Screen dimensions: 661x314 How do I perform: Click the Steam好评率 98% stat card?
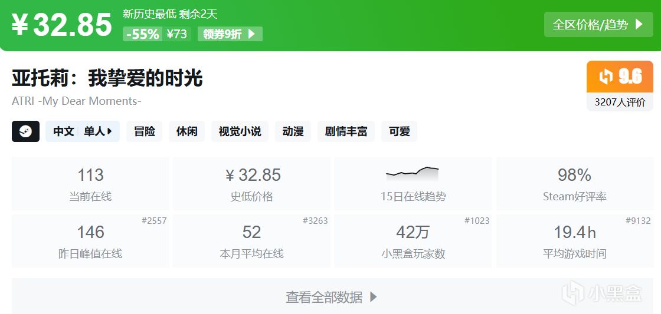pyautogui.click(x=575, y=184)
